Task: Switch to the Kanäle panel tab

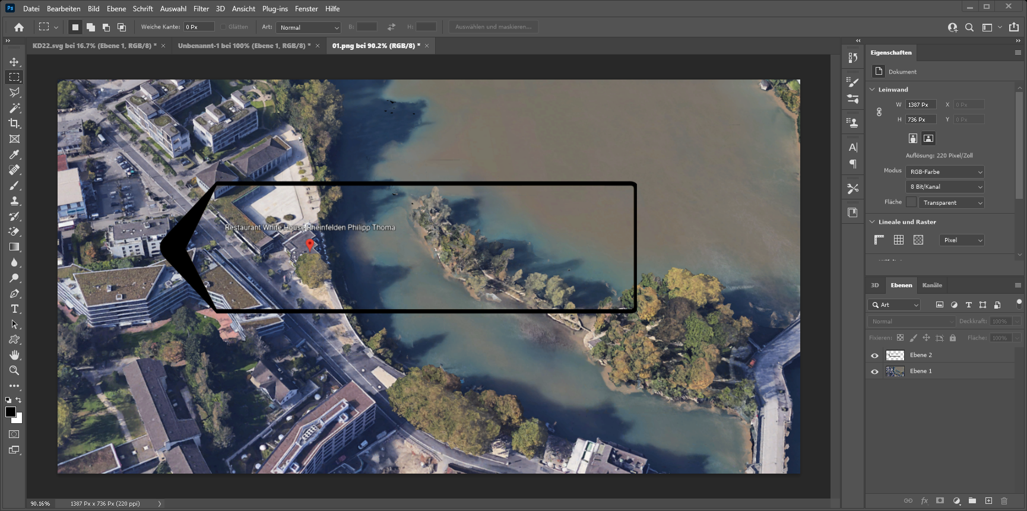Action: [932, 285]
